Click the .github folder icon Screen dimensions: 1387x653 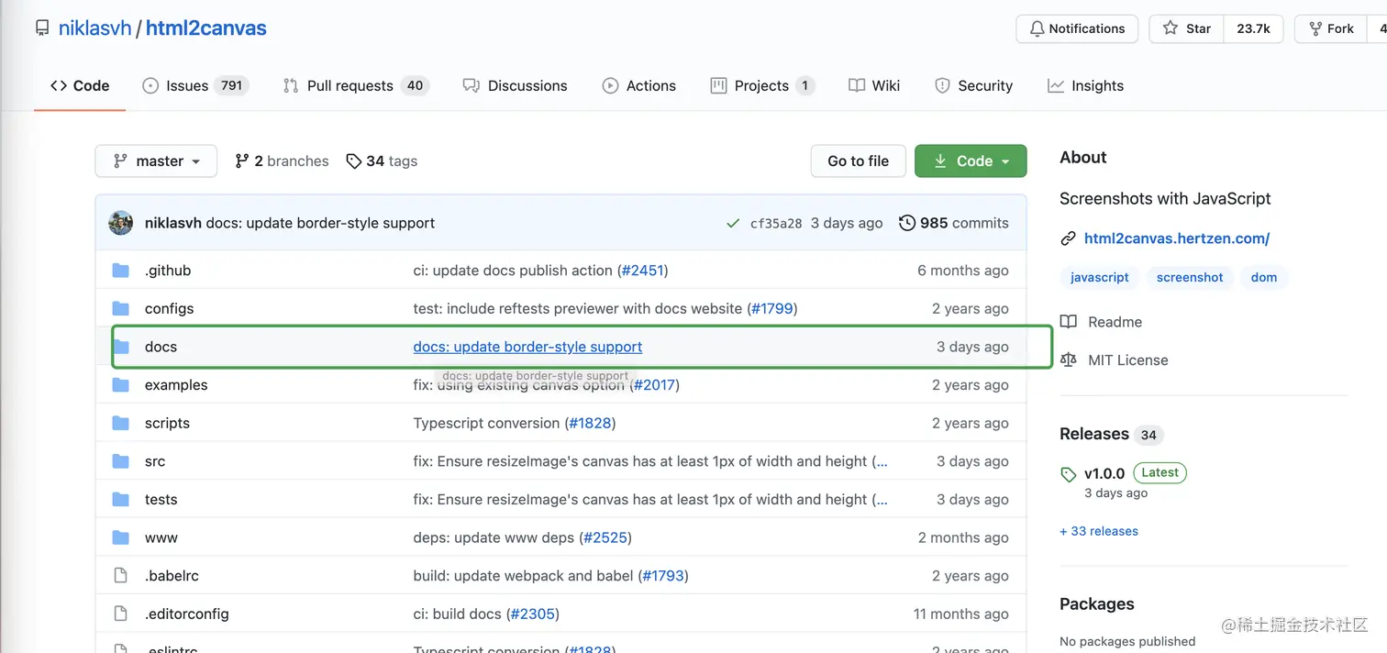pyautogui.click(x=121, y=271)
